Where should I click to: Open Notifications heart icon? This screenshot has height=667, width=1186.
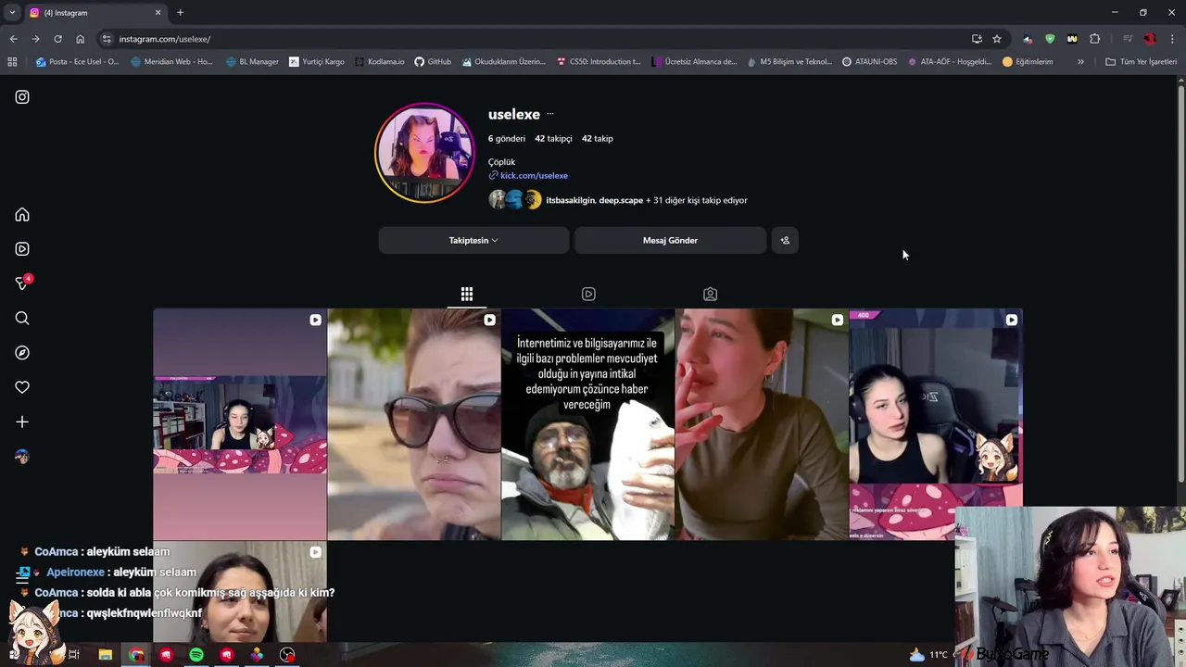coord(22,387)
